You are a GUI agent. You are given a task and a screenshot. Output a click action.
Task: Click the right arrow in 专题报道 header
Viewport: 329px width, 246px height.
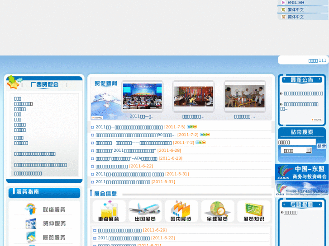point(319,204)
